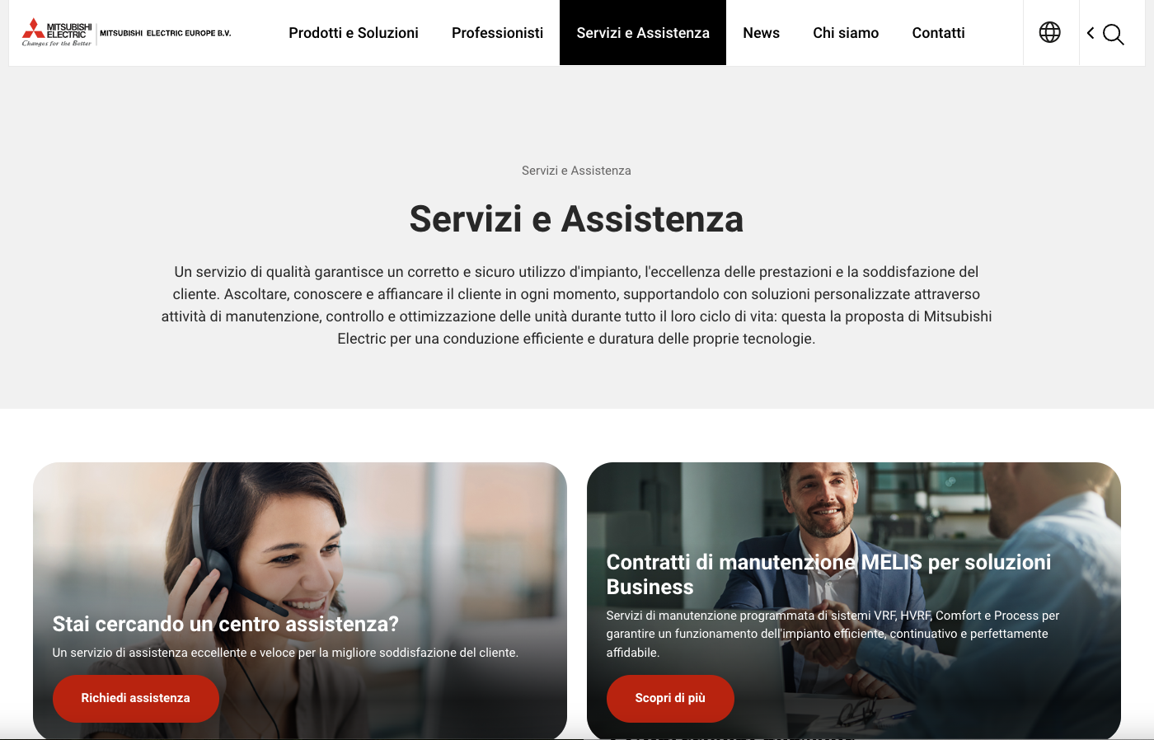Image resolution: width=1154 pixels, height=740 pixels.
Task: Click the MELIS maintenance services description text
Action: (x=833, y=634)
